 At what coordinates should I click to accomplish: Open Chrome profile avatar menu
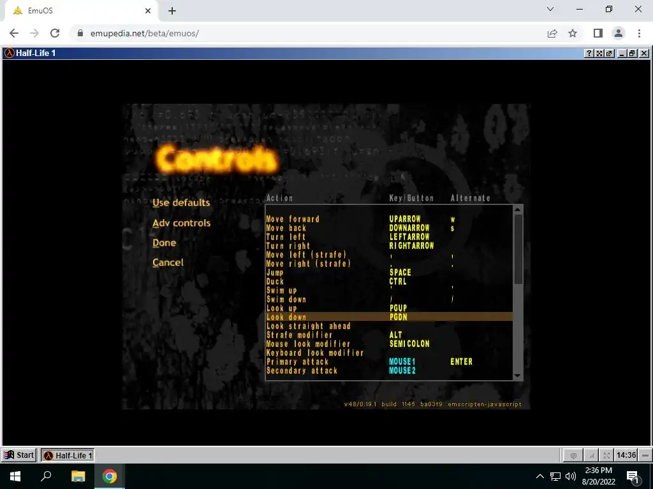[619, 33]
